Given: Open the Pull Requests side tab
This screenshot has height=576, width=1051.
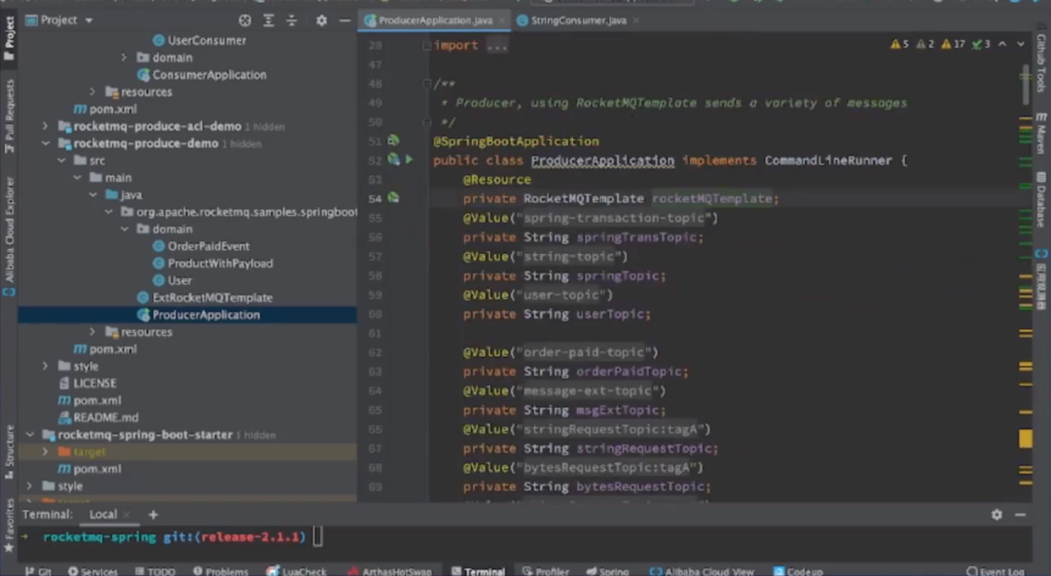Looking at the screenshot, I should [10, 116].
